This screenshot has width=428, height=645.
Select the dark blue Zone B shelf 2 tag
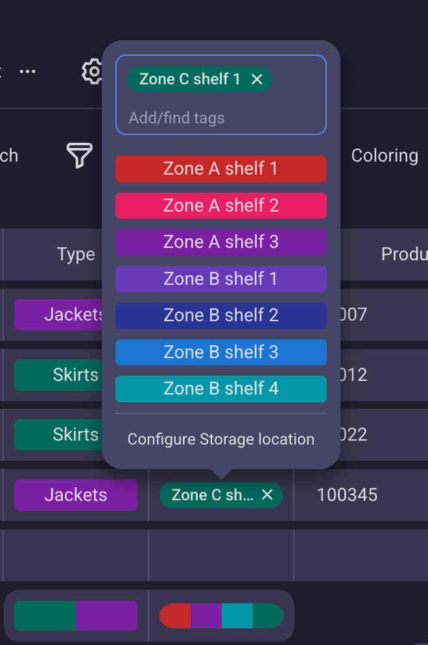pyautogui.click(x=220, y=315)
